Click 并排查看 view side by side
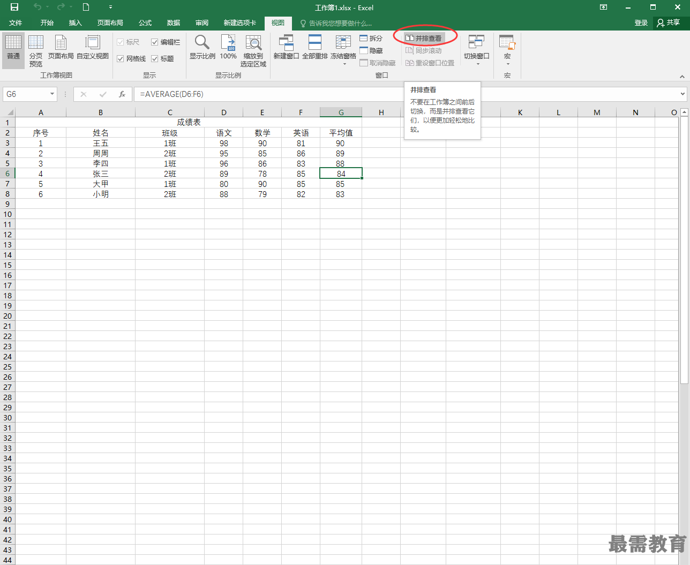This screenshot has height=565, width=690. coord(424,38)
